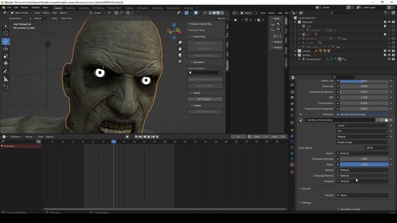
Task: Exclude the Zombie collection using its checkbox
Action: (385, 55)
